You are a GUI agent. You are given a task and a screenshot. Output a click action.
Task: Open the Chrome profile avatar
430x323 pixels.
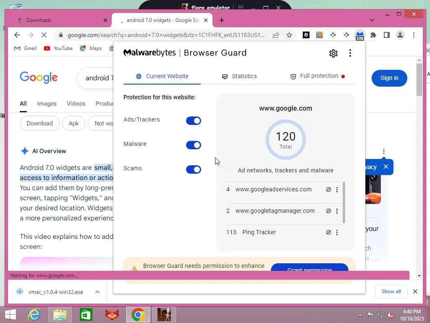coord(400,35)
